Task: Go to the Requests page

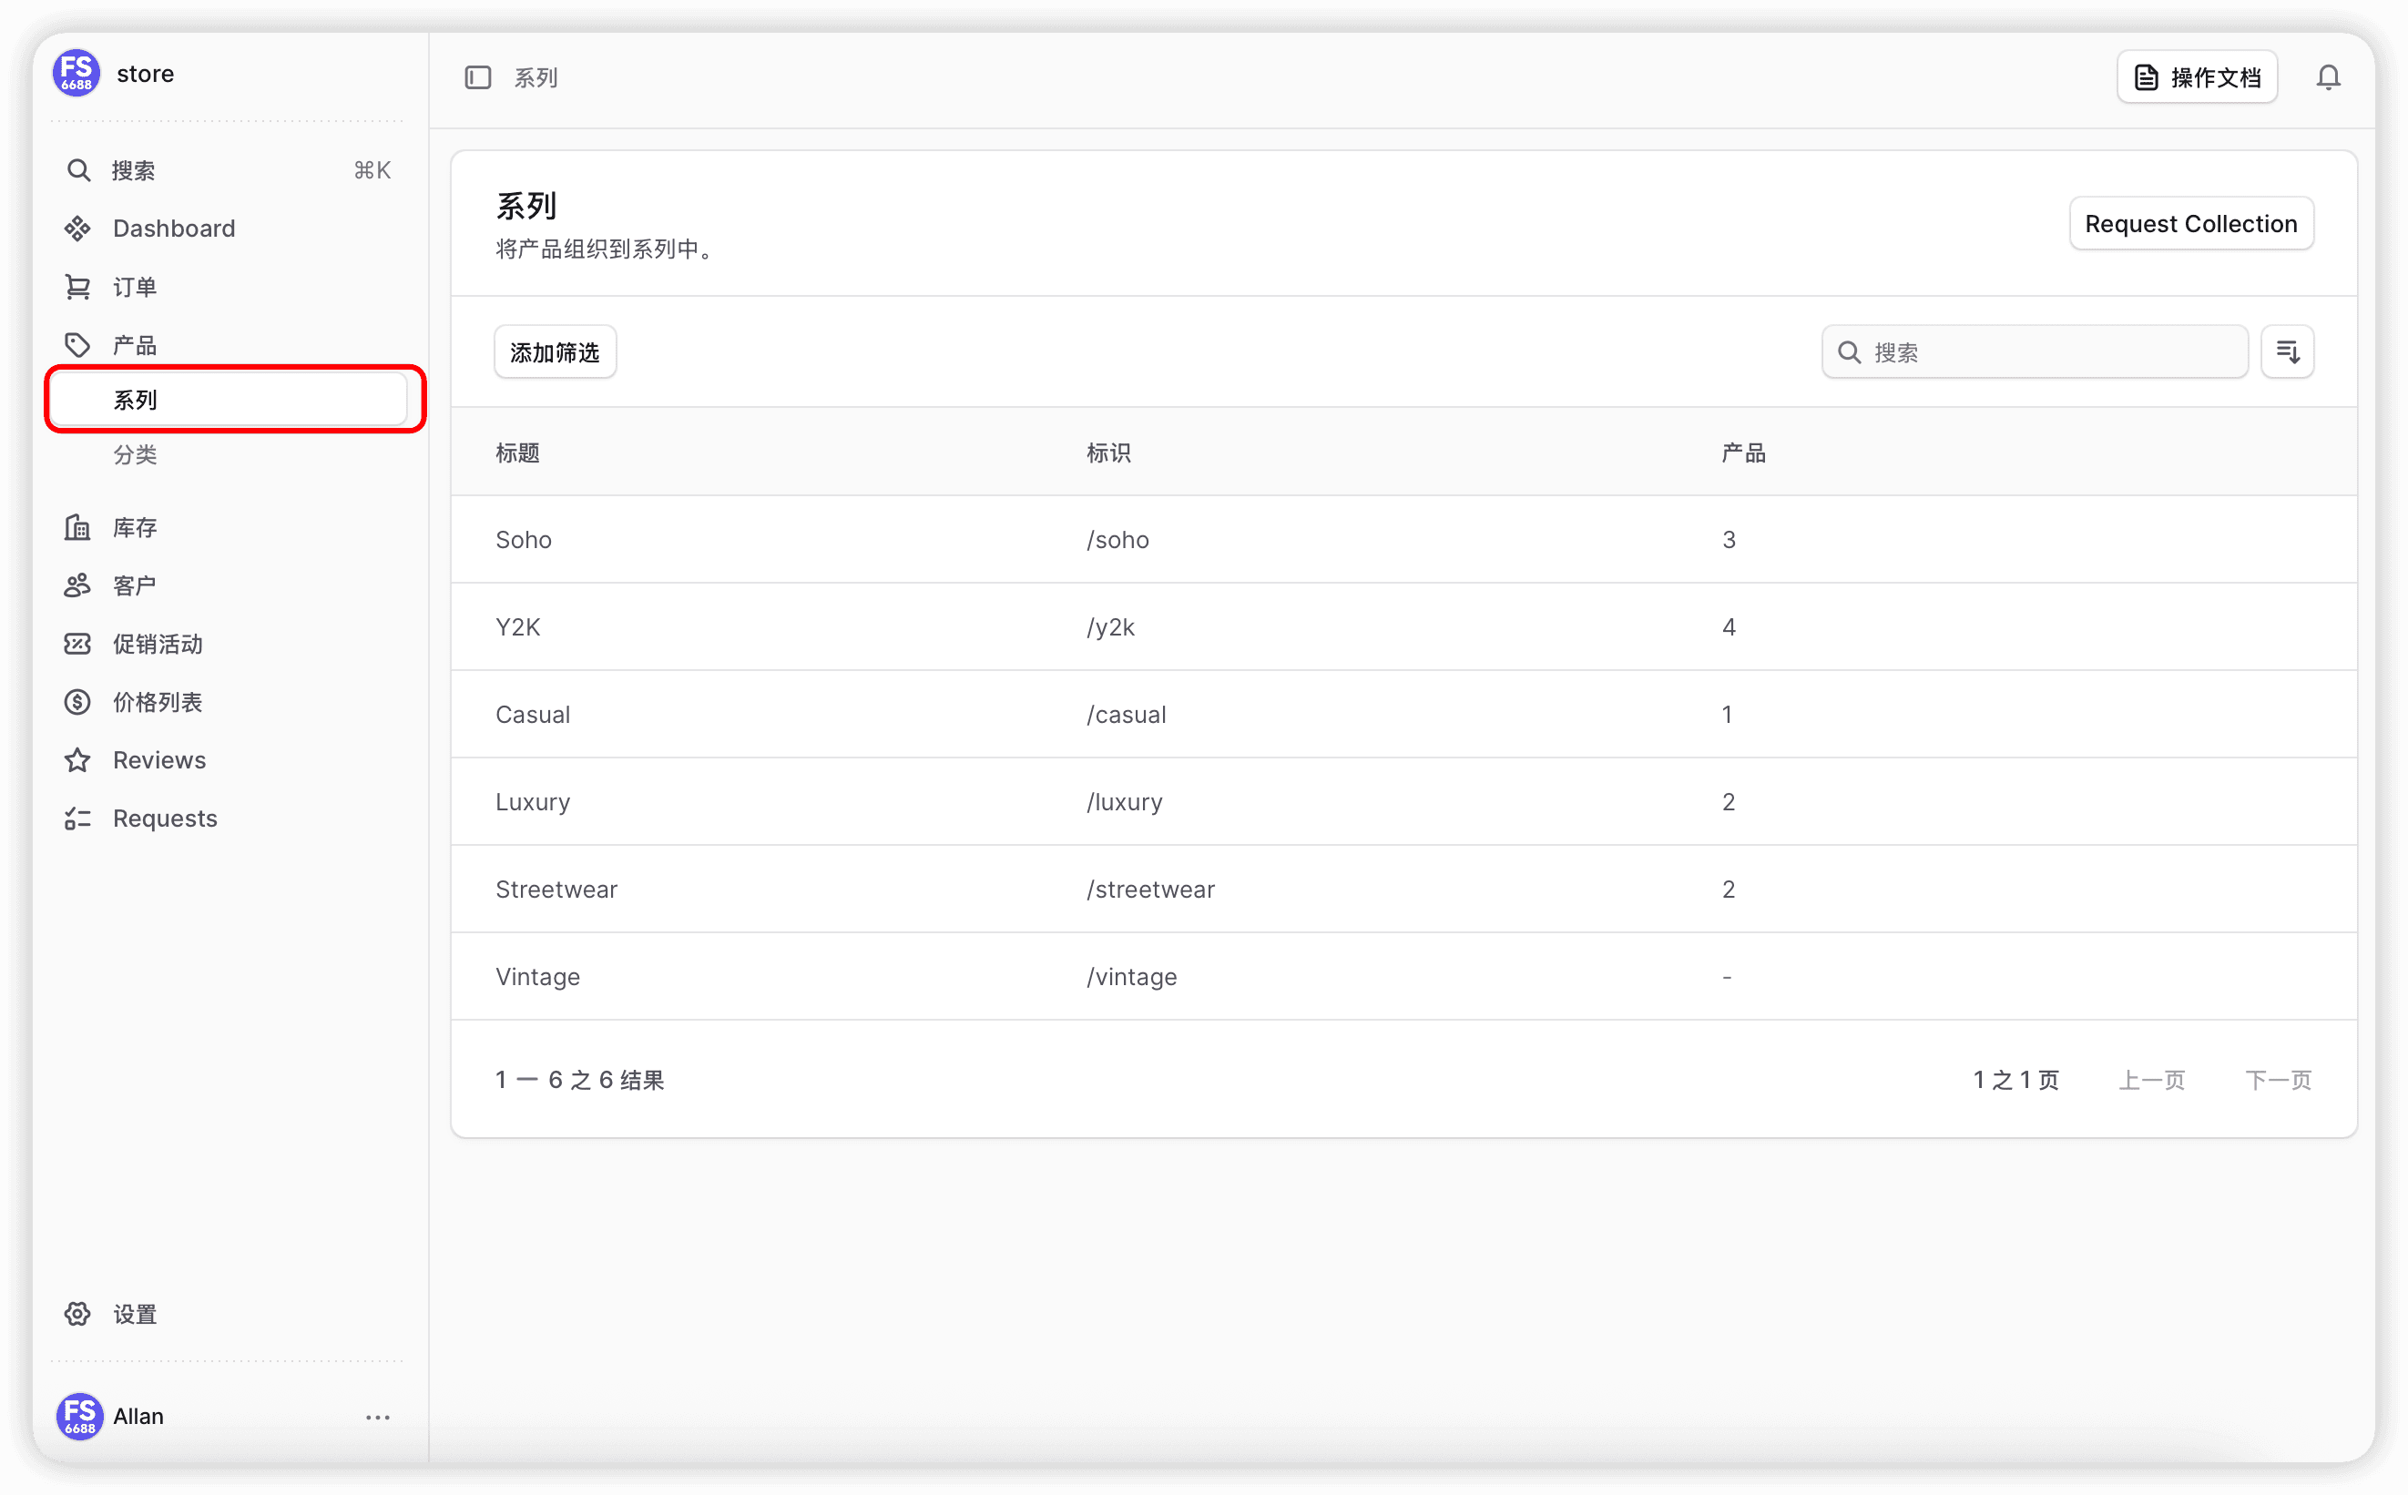Action: tap(165, 819)
